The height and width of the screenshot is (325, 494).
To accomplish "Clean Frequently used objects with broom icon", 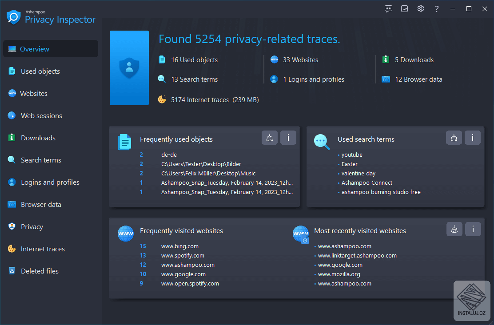I will point(270,138).
